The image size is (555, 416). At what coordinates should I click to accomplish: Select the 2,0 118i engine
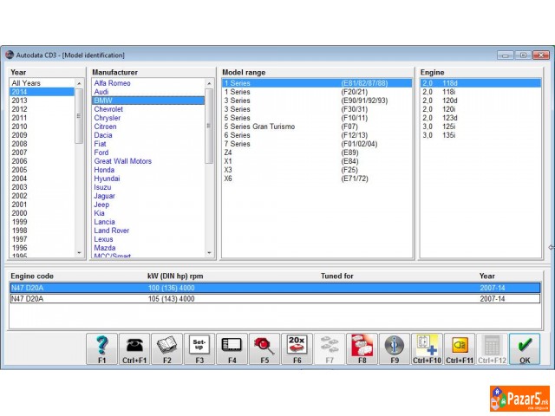[x=480, y=92]
